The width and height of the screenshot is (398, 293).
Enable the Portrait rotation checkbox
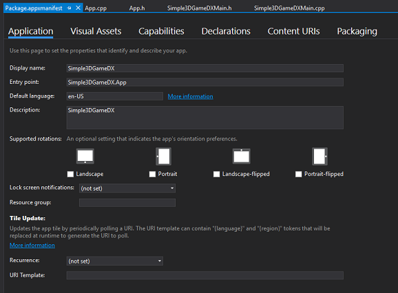click(152, 174)
